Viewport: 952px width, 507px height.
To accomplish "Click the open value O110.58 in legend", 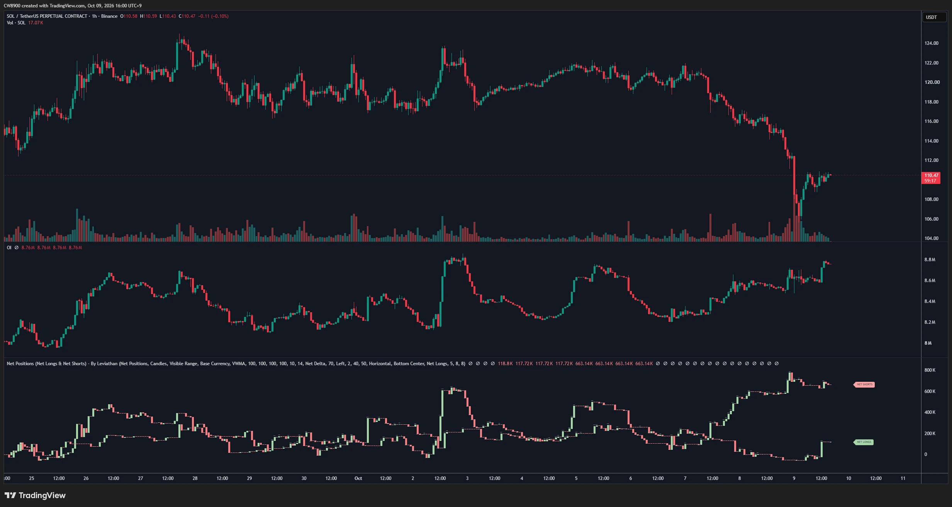I will (x=129, y=16).
